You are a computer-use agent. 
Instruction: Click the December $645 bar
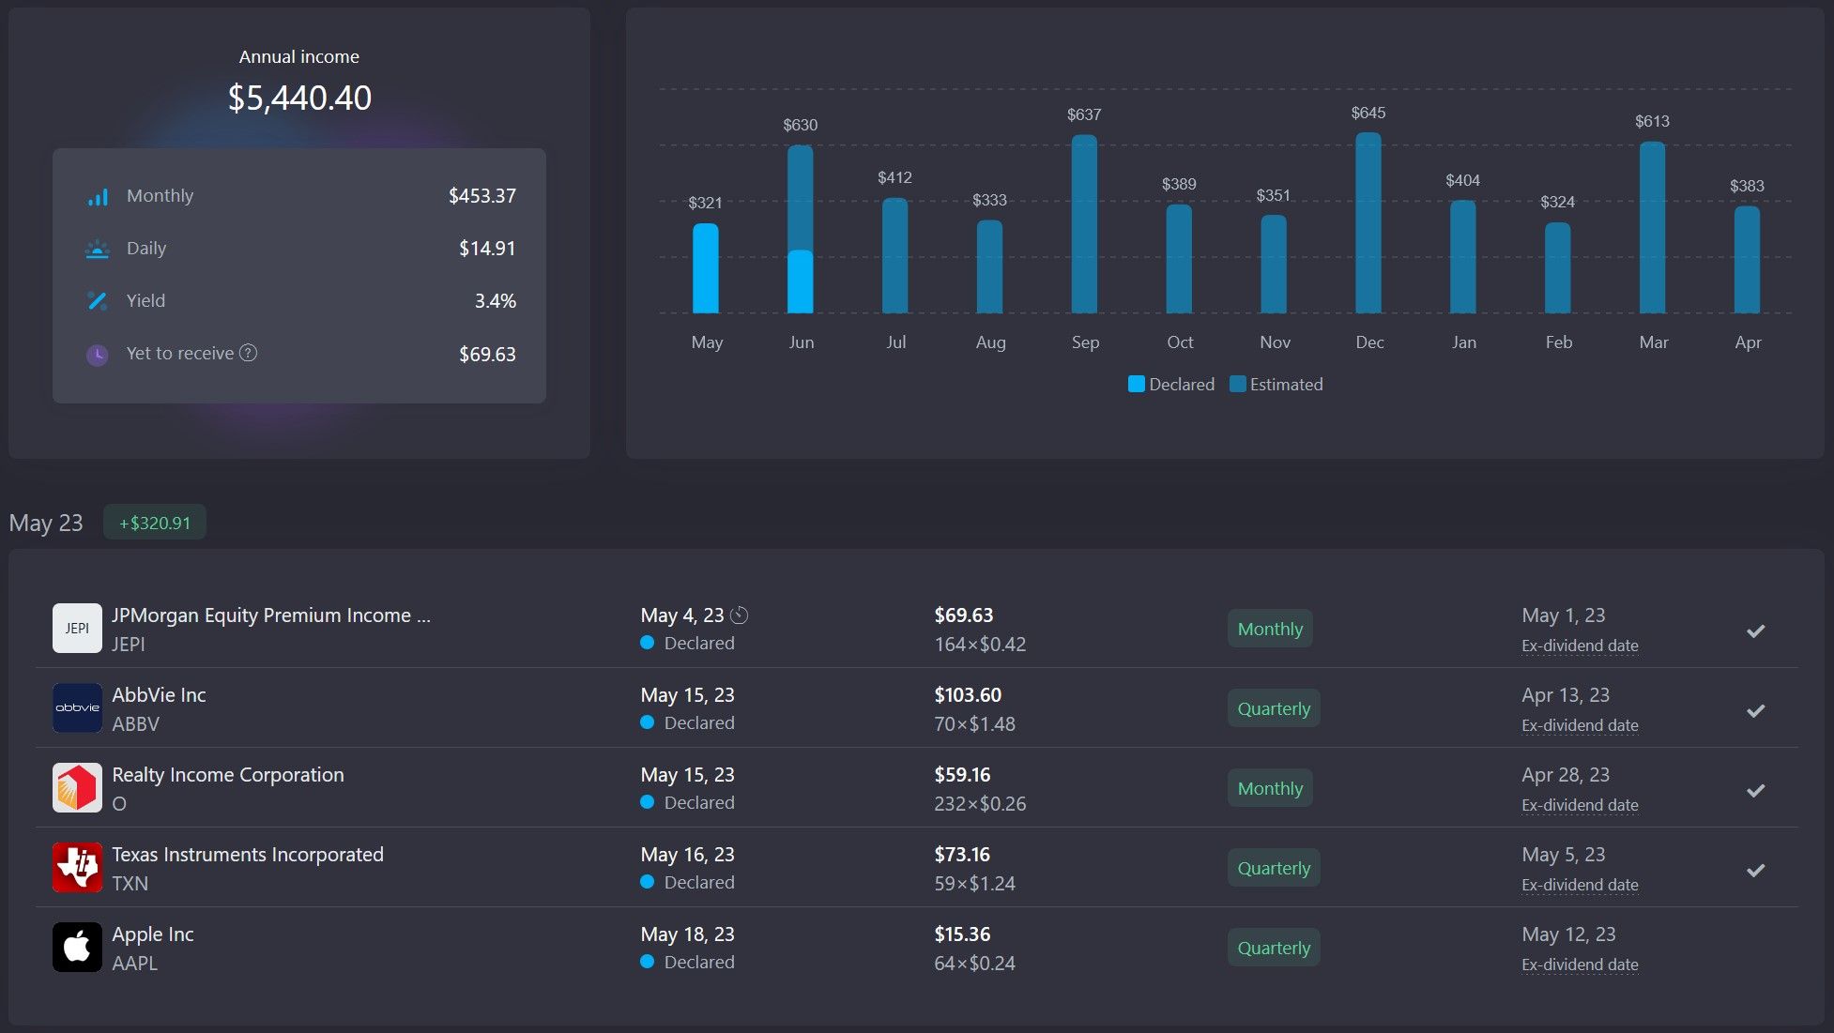[x=1368, y=223]
